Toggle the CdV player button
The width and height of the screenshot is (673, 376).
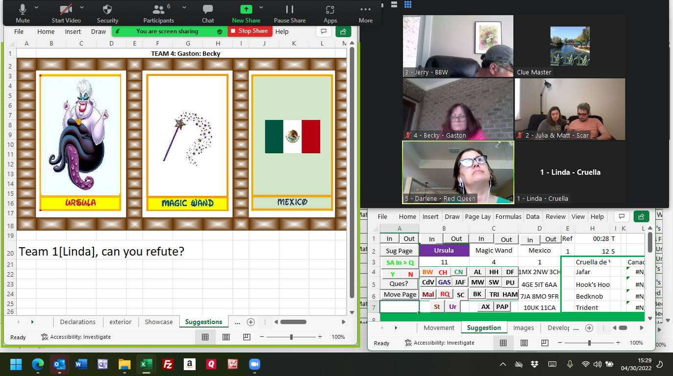pyautogui.click(x=428, y=282)
